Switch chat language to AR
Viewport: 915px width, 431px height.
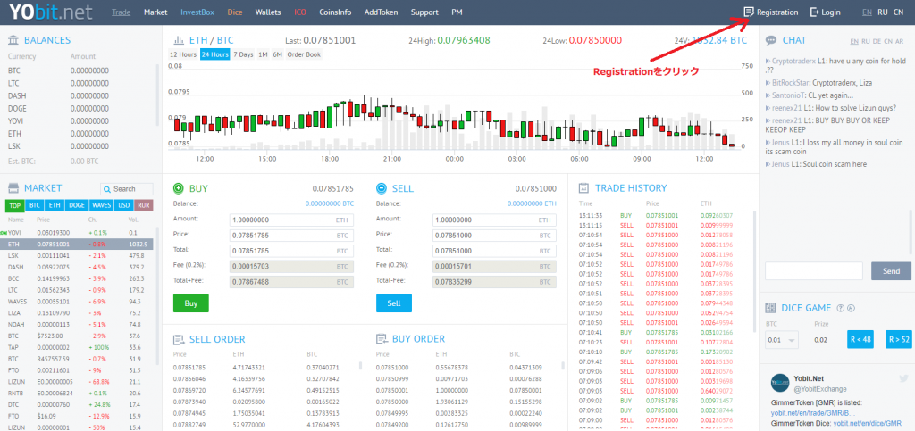(899, 41)
